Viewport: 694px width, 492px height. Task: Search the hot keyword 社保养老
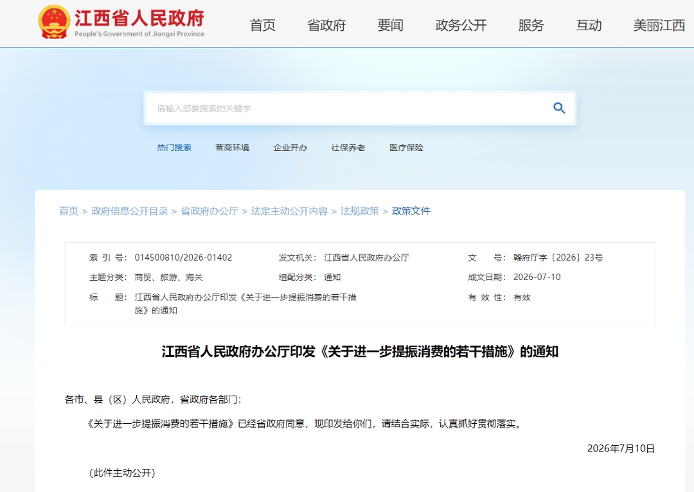pyautogui.click(x=348, y=147)
